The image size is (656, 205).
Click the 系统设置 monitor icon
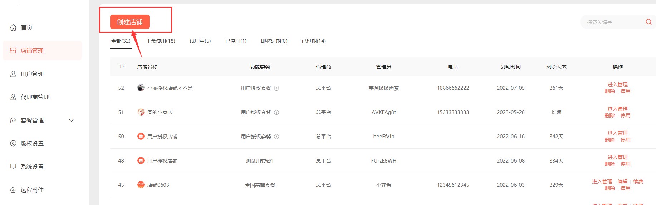(13, 166)
